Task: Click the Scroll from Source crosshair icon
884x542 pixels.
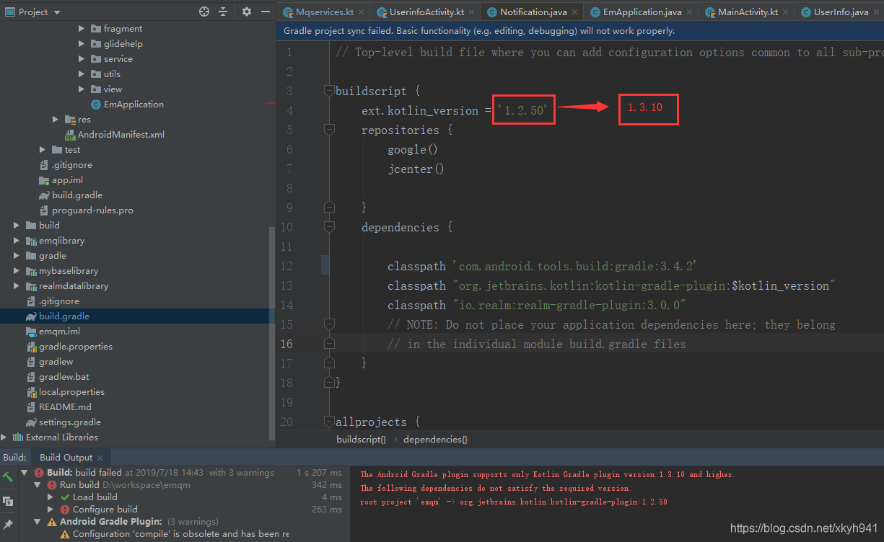Action: (x=204, y=11)
